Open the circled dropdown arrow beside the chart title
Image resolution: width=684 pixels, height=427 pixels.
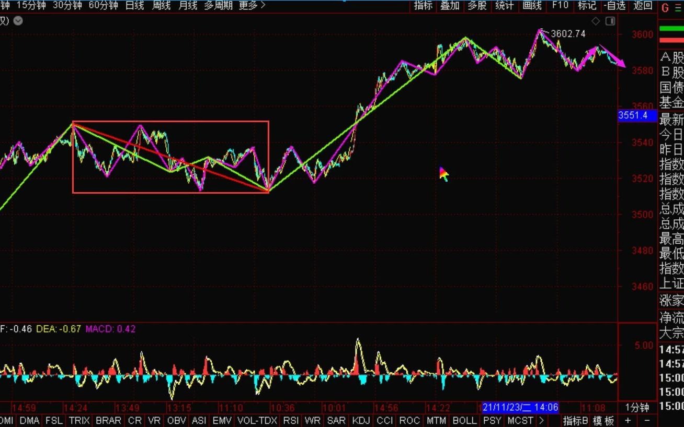pyautogui.click(x=18, y=21)
